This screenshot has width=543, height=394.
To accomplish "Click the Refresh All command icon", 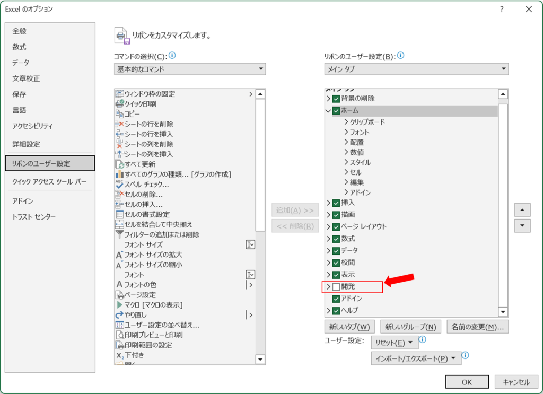I will point(119,164).
